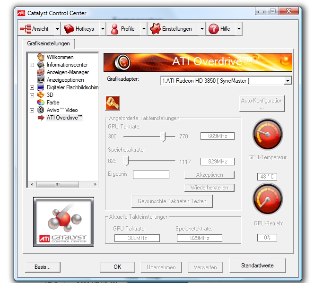The width and height of the screenshot is (332, 283).
Task: Maximize the Catalyst Control Center window
Action: 273,11
